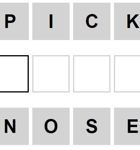Select empty box between K and E
The width and height of the screenshot is (140, 150).
click(127, 74)
